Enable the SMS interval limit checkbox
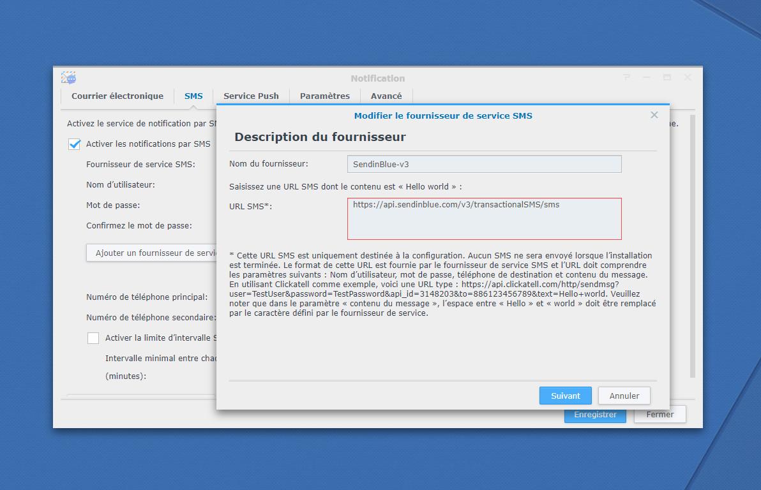Image resolution: width=761 pixels, height=490 pixels. [93, 338]
